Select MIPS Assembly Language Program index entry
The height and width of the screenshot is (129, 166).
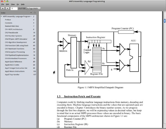[18, 17]
